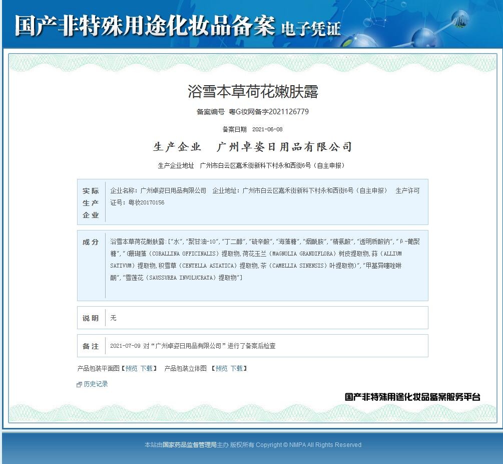503x464 pixels.
Task: Preview 产品包装平面图 via 预览 link
Action: [131, 368]
